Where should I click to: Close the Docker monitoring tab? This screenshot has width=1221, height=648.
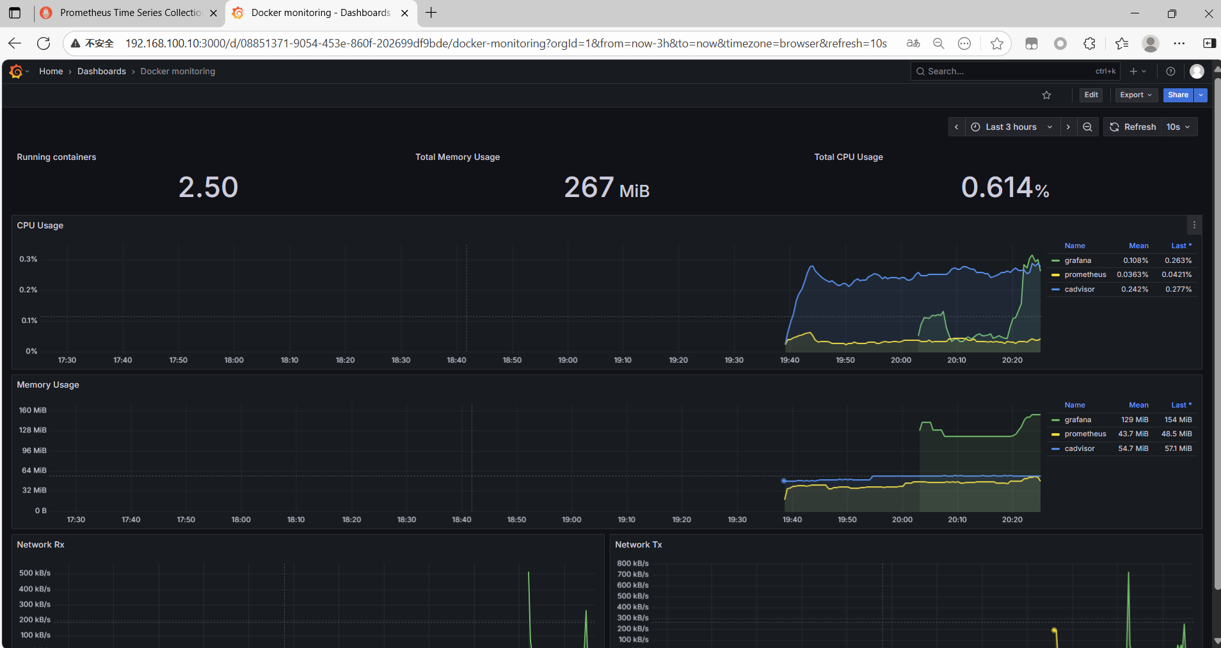click(x=404, y=13)
